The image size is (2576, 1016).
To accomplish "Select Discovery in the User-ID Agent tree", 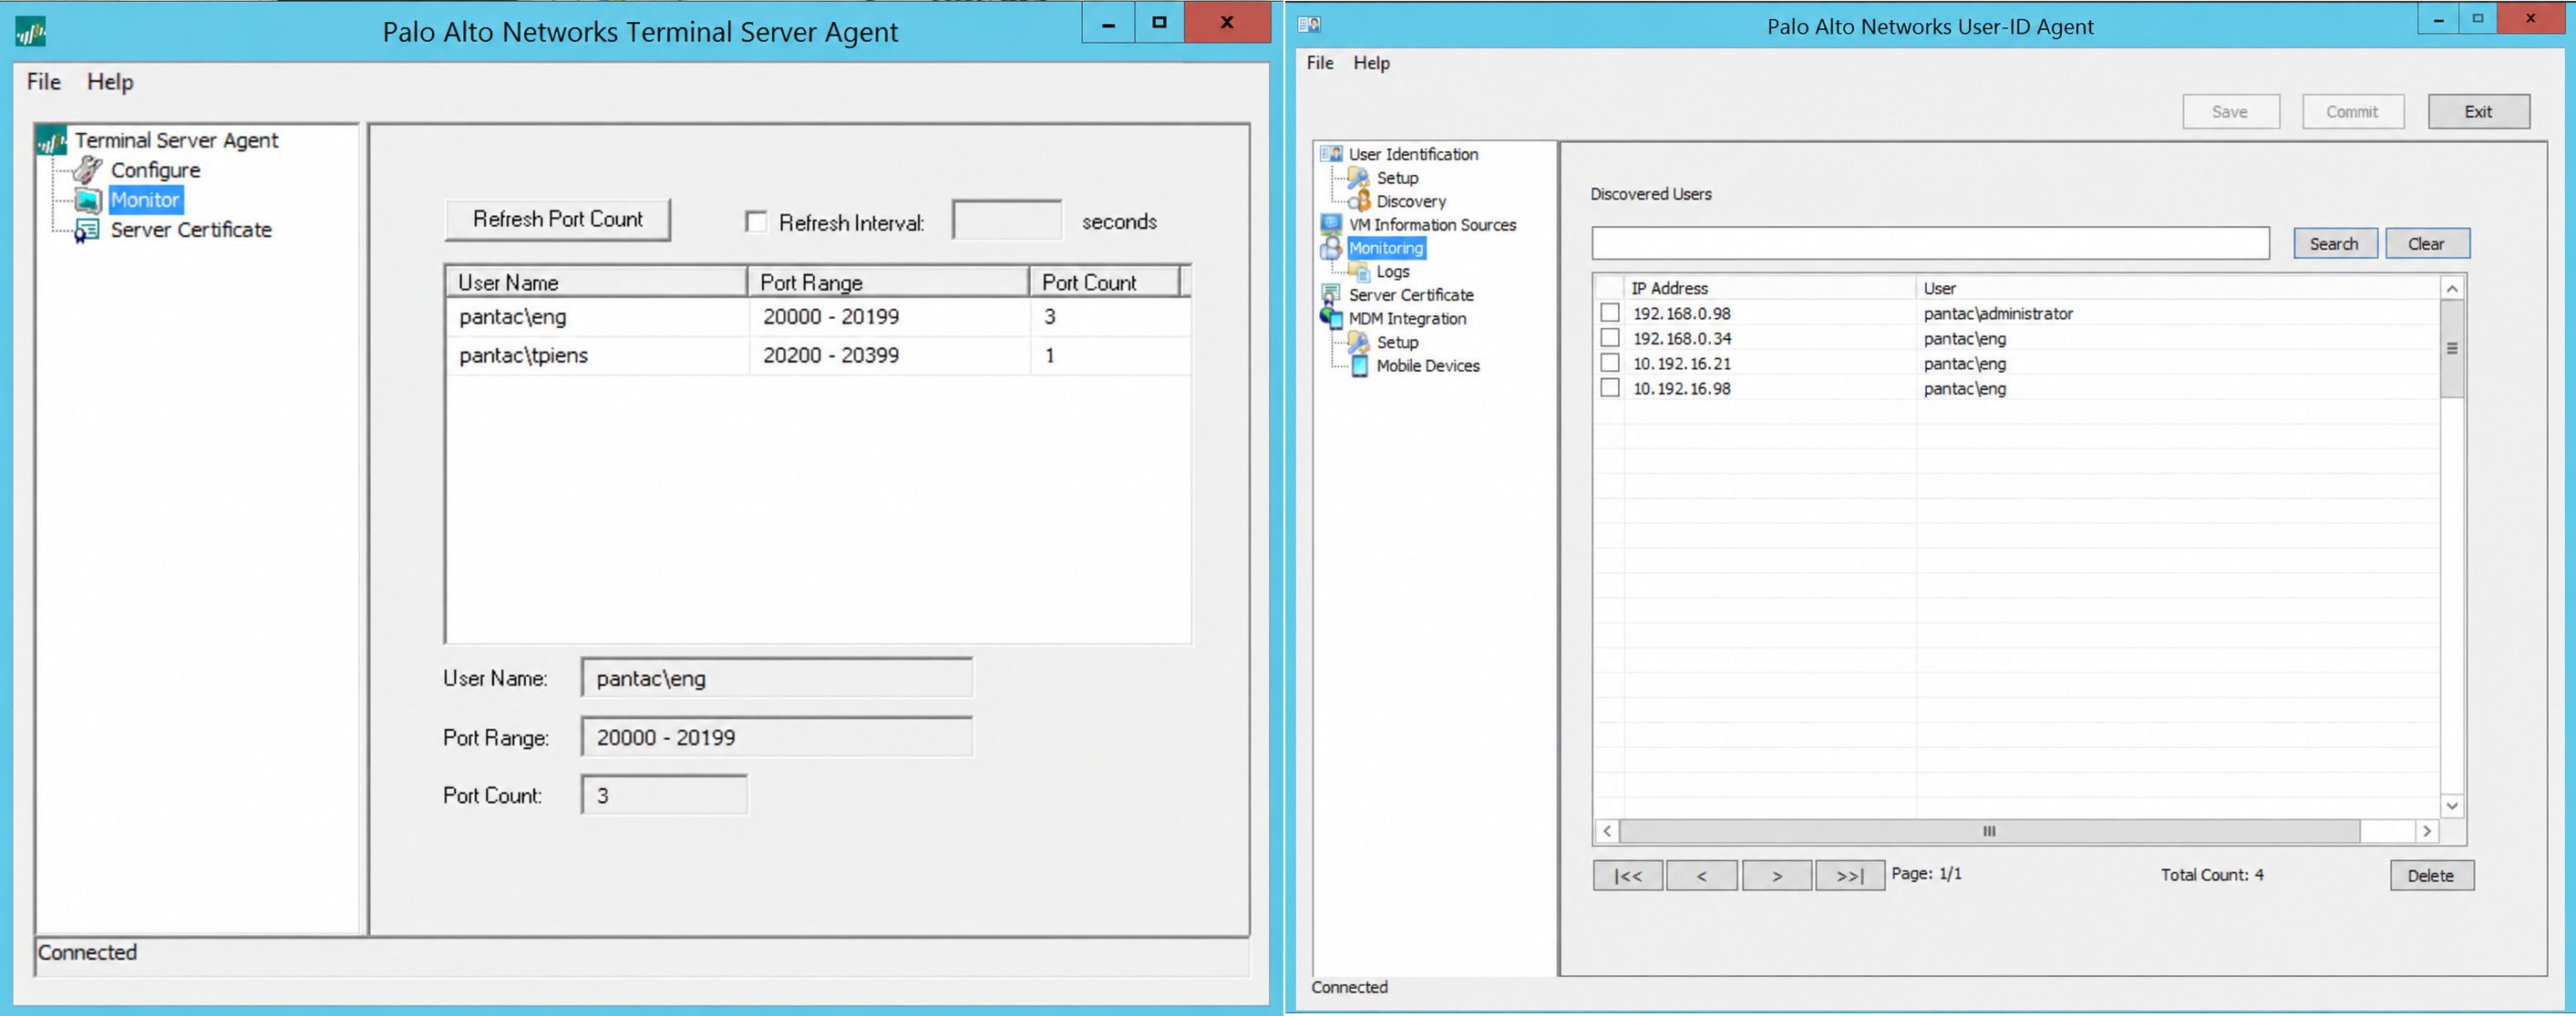I will pyautogui.click(x=1411, y=201).
